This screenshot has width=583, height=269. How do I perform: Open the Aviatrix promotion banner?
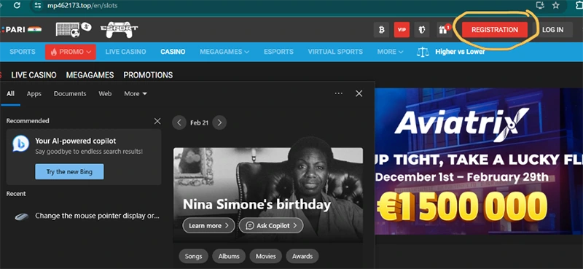[x=479, y=161]
